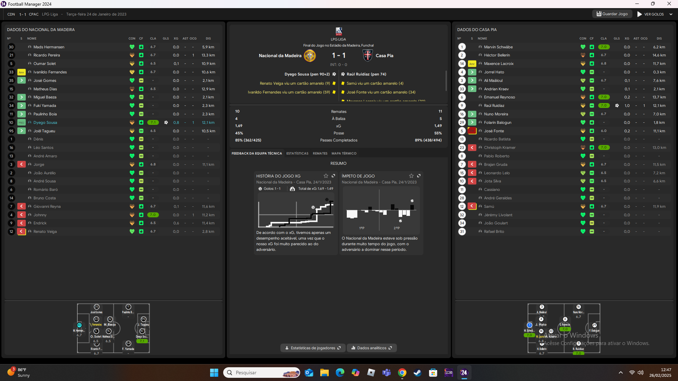Click player icon next to Rafael Brito
This screenshot has height=381, width=678.
click(480, 231)
